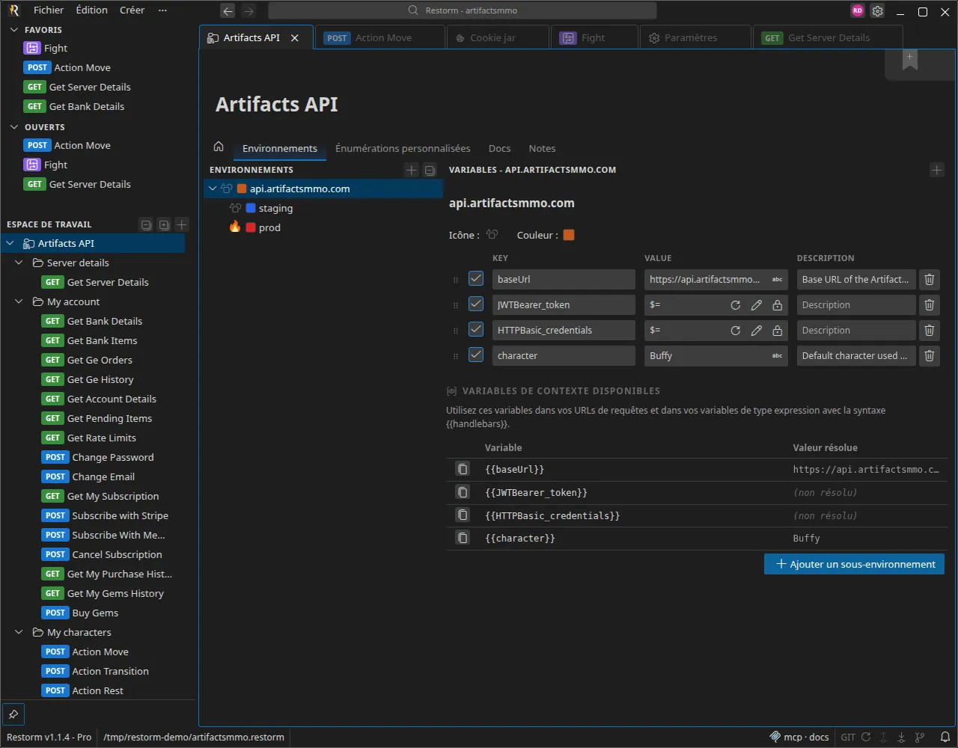Uncheck the HTTPBasic_credentials variable checkbox
This screenshot has width=958, height=748.
click(476, 330)
